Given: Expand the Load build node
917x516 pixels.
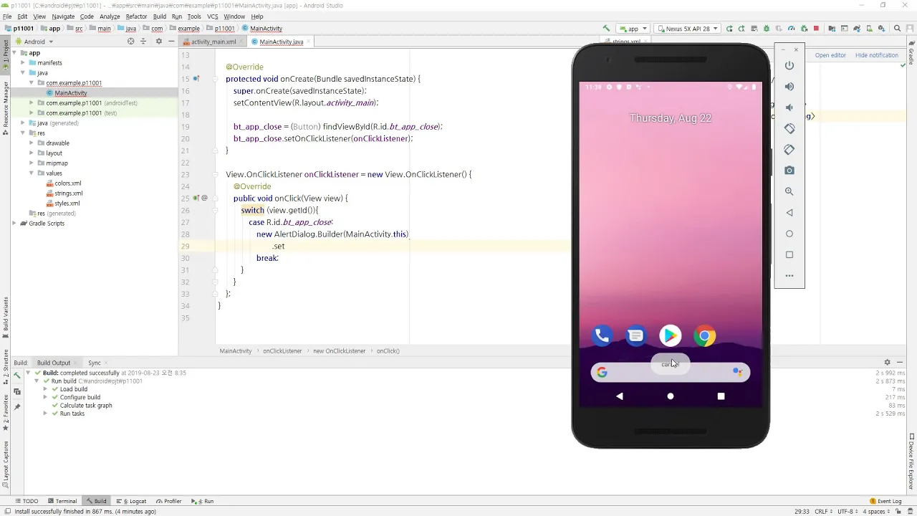Looking at the screenshot, I should click(45, 389).
